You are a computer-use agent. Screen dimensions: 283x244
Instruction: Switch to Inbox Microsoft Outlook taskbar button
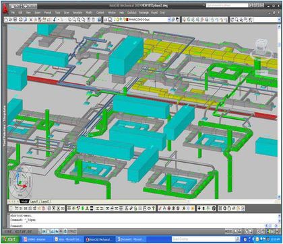[x=69, y=239]
